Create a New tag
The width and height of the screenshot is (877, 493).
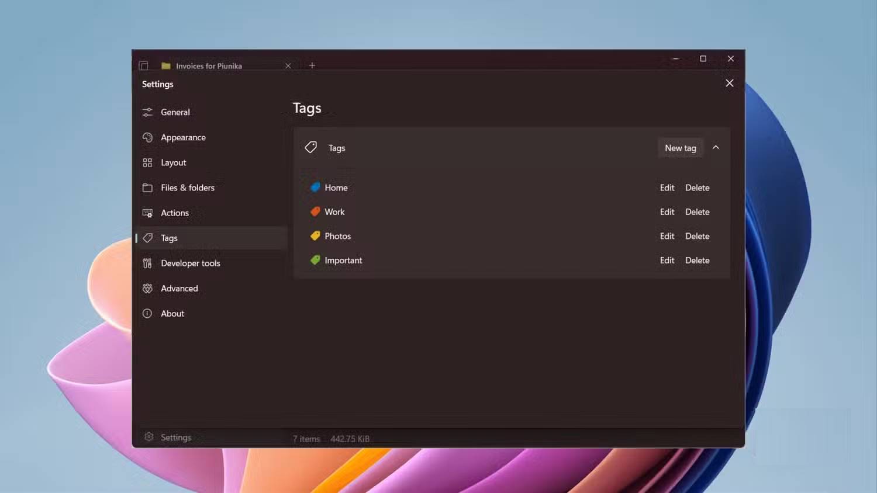[x=680, y=148]
